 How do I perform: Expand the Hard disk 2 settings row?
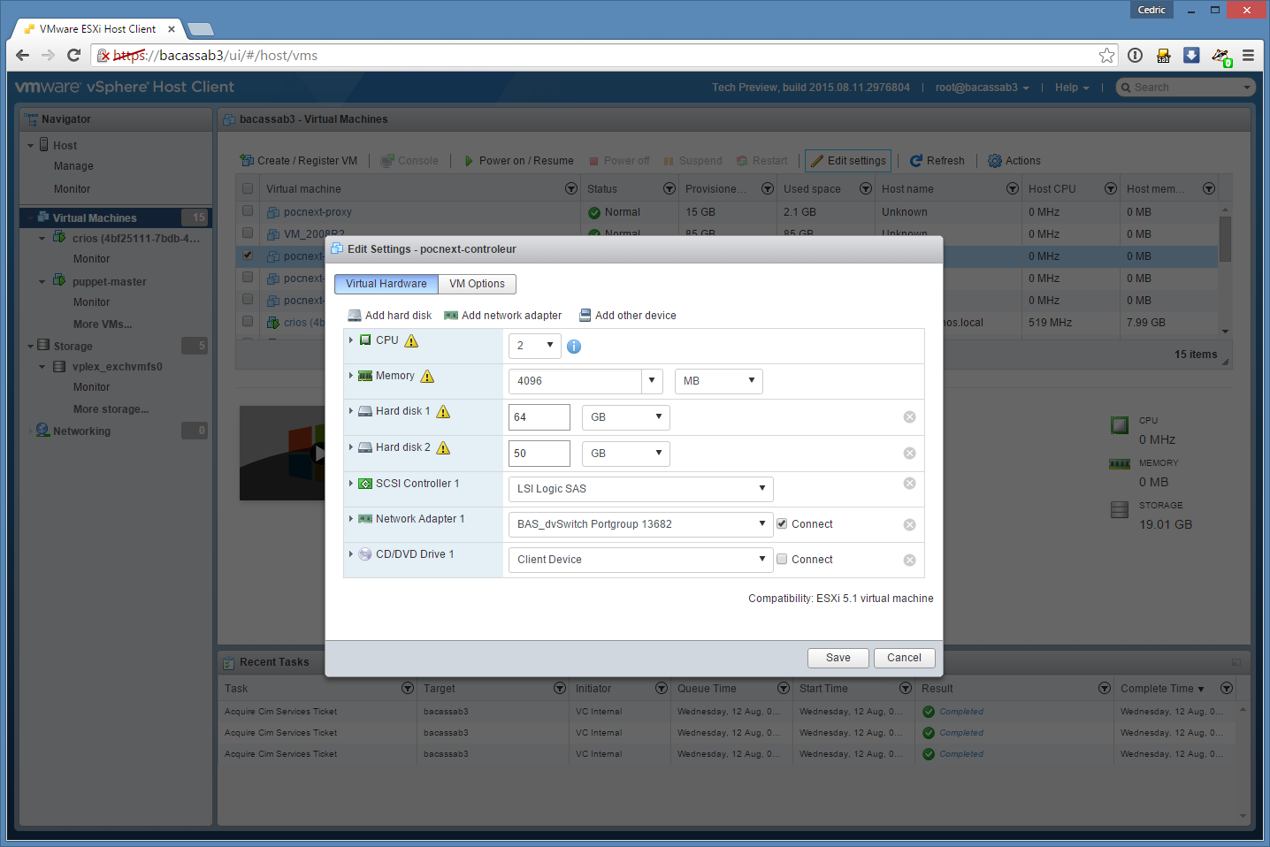tap(351, 447)
